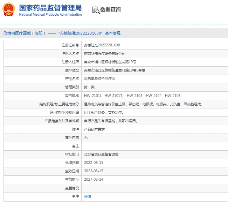228x204 pixels.
Task: Click the 生产地址 label
Action: tap(72, 70)
